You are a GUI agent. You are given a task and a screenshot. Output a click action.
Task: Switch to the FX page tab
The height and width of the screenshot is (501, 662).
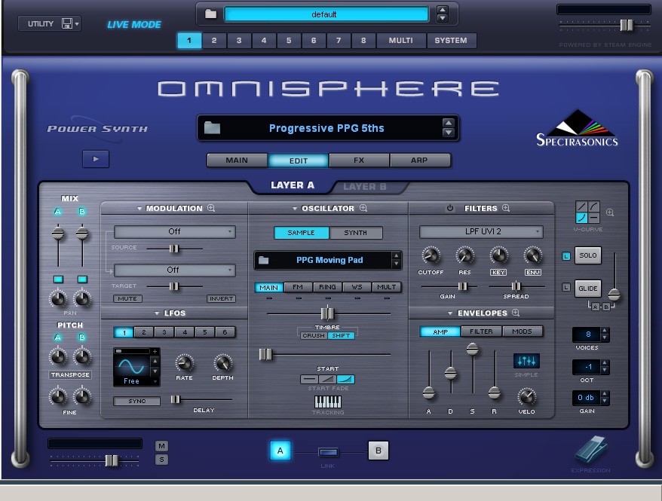359,160
